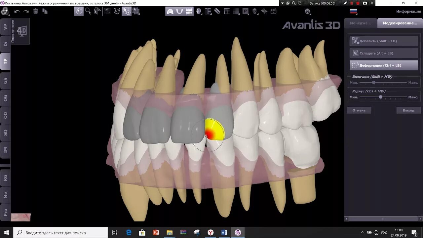The image size is (423, 238).
Task: Click the undo arrow in the toolbar
Action: pos(17,11)
